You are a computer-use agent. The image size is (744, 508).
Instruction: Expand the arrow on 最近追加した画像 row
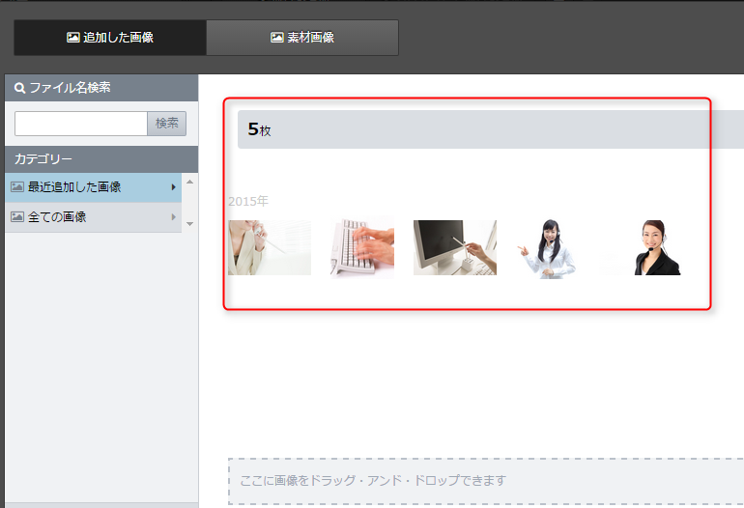tap(174, 187)
